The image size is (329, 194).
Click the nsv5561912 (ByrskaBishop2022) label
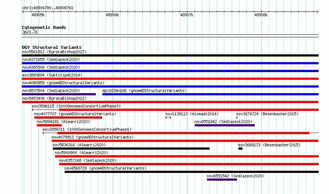(x=54, y=52)
